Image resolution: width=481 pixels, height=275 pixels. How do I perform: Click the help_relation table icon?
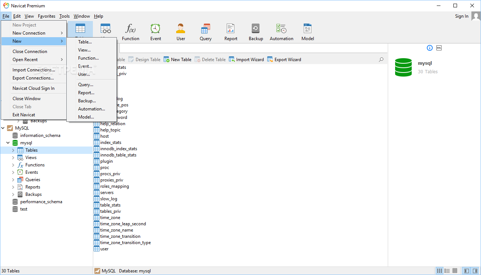click(97, 124)
